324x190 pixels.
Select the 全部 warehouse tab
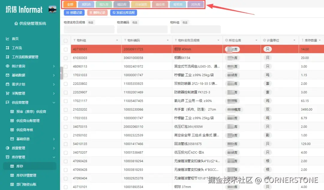70,4
